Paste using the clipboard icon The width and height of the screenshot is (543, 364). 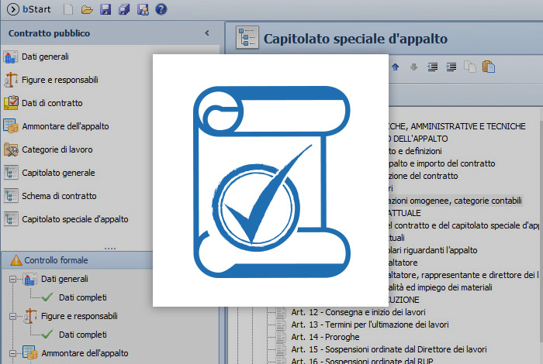489,67
